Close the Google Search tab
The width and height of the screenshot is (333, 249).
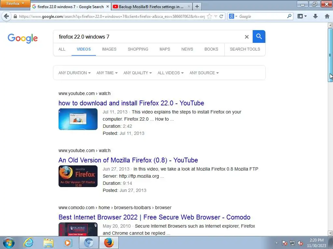coord(108,6)
